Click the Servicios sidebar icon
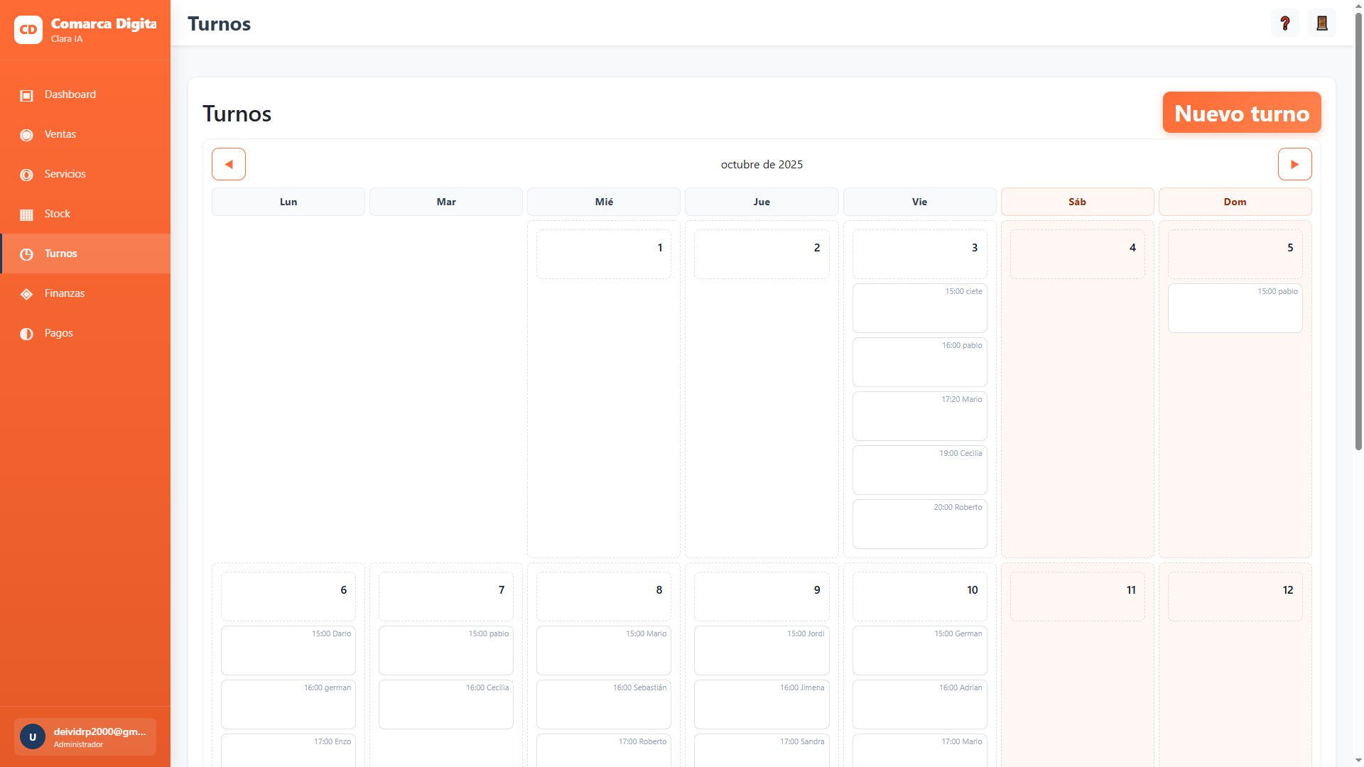Screen dimensions: 1364x767 point(26,175)
